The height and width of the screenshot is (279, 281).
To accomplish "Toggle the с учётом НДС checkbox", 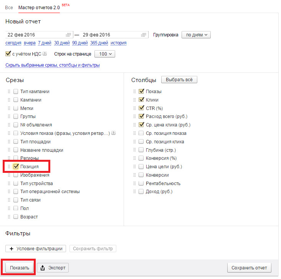I will pos(8,54).
